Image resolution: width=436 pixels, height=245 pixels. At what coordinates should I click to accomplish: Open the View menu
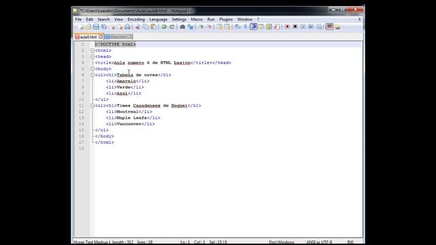pos(119,20)
